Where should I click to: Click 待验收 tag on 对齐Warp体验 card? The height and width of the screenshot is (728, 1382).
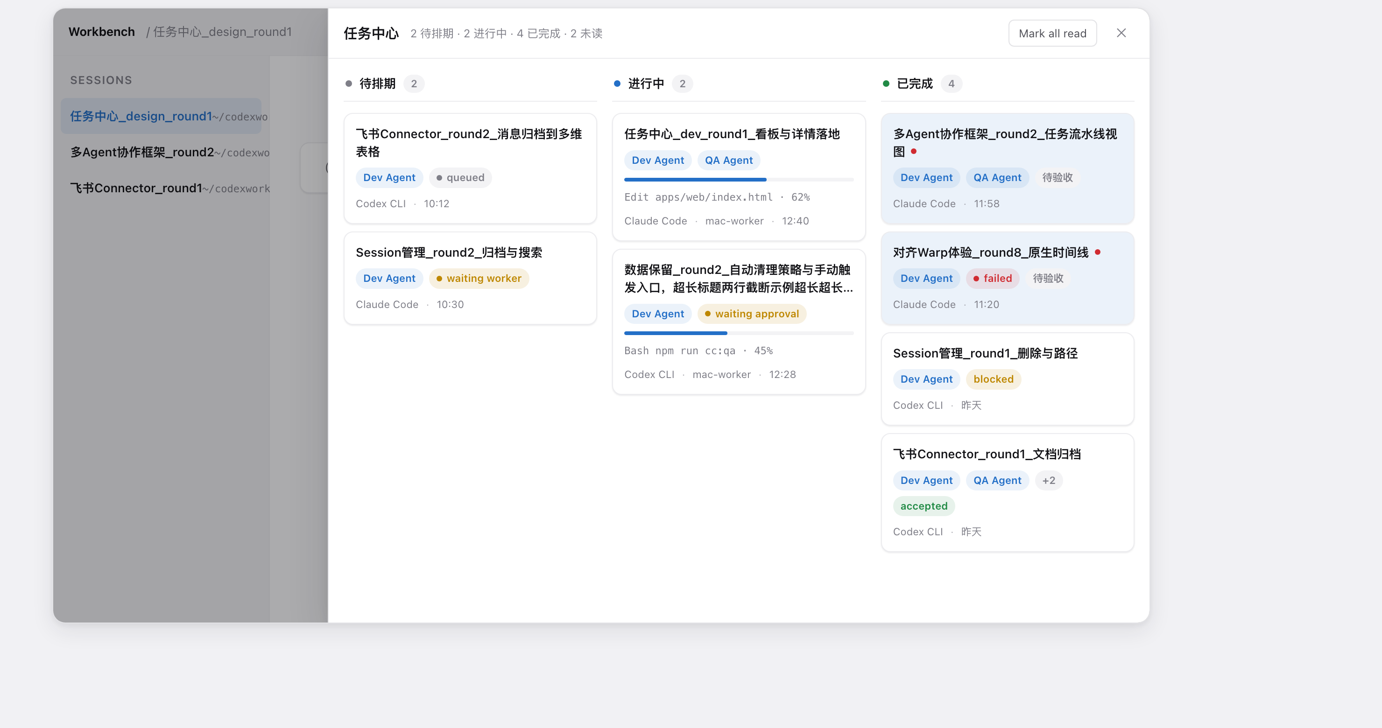tap(1047, 278)
